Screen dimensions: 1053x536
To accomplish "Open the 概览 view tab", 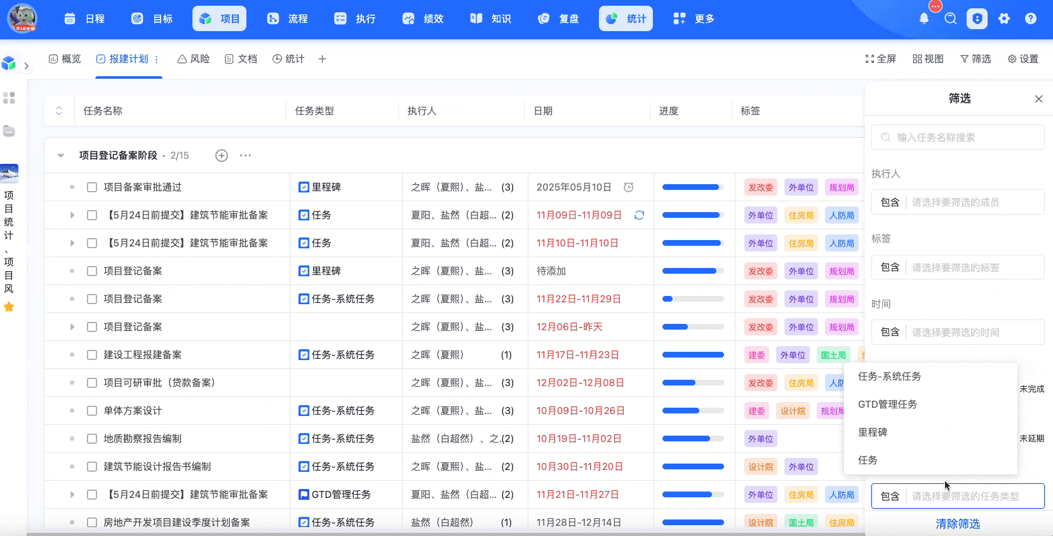I will 65,59.
